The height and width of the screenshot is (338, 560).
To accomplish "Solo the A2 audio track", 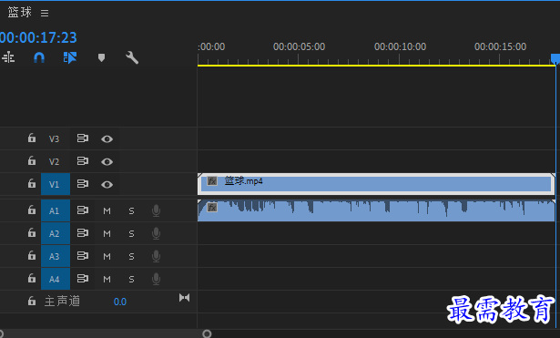I will 131,233.
